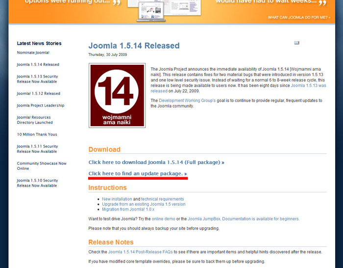Open Development Working Group's link

pyautogui.click(x=187, y=100)
